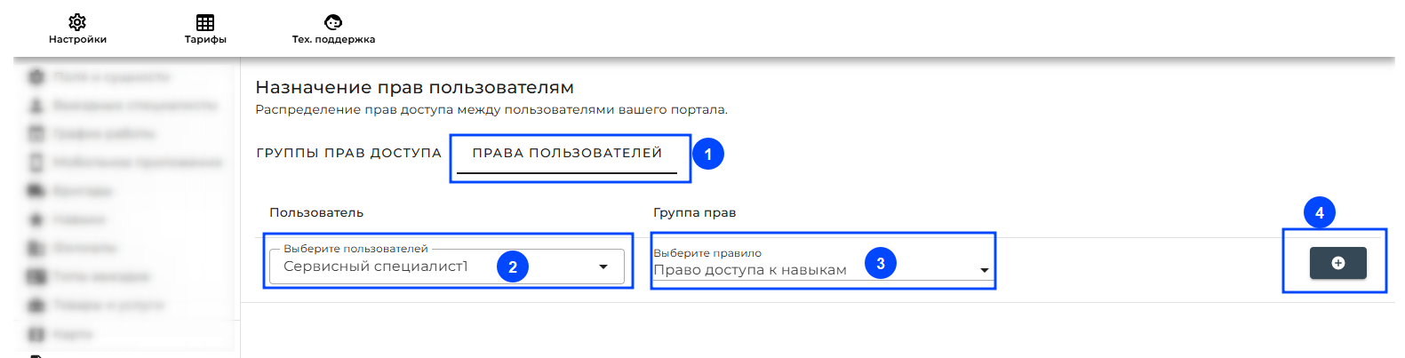Open the Право доступа к навыкам selector field
1405x358 pixels.
[x=823, y=265]
